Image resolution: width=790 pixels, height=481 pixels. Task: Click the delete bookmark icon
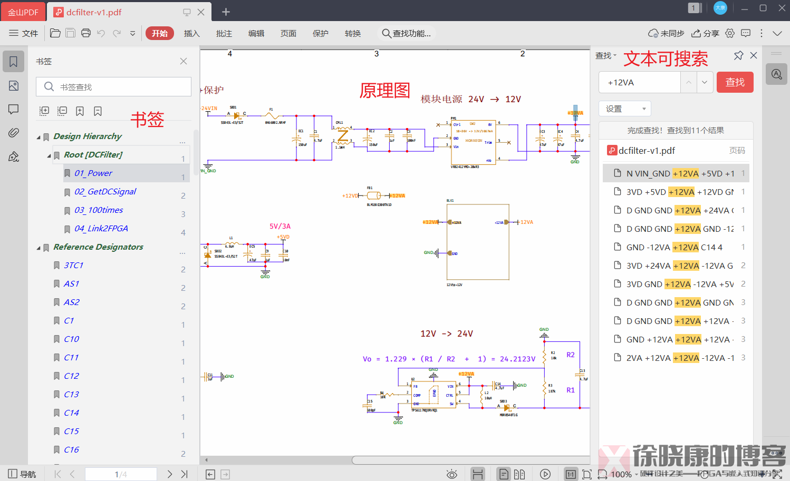coord(98,111)
